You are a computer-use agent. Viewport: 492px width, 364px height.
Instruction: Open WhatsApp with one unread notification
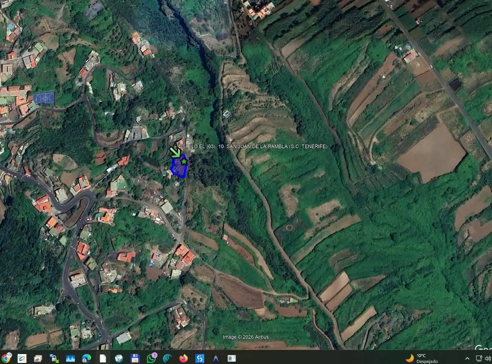151,358
